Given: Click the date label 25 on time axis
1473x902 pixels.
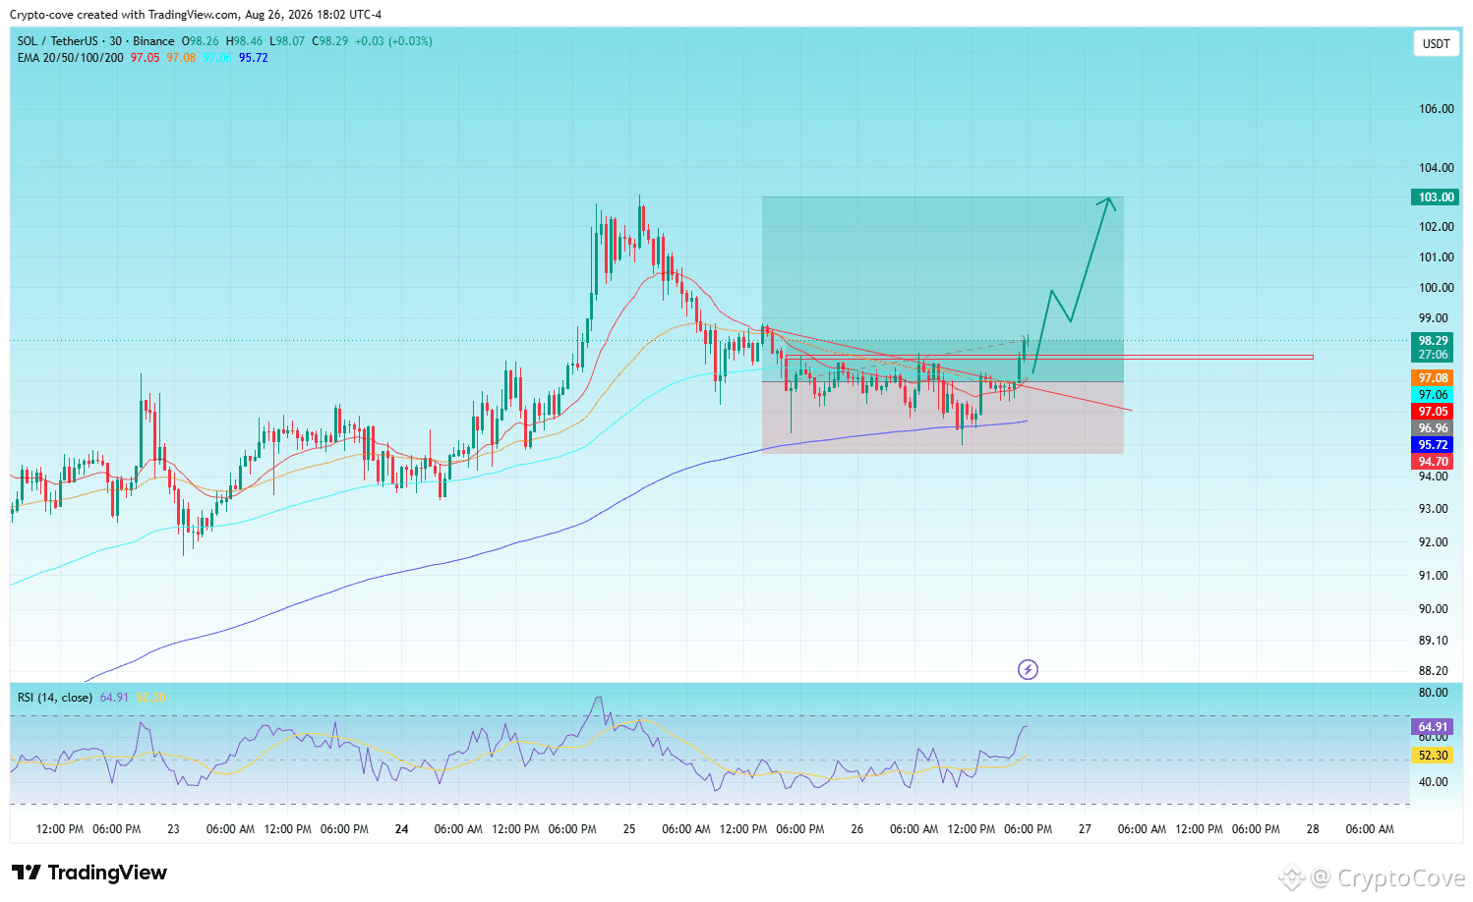Looking at the screenshot, I should pyautogui.click(x=629, y=829).
